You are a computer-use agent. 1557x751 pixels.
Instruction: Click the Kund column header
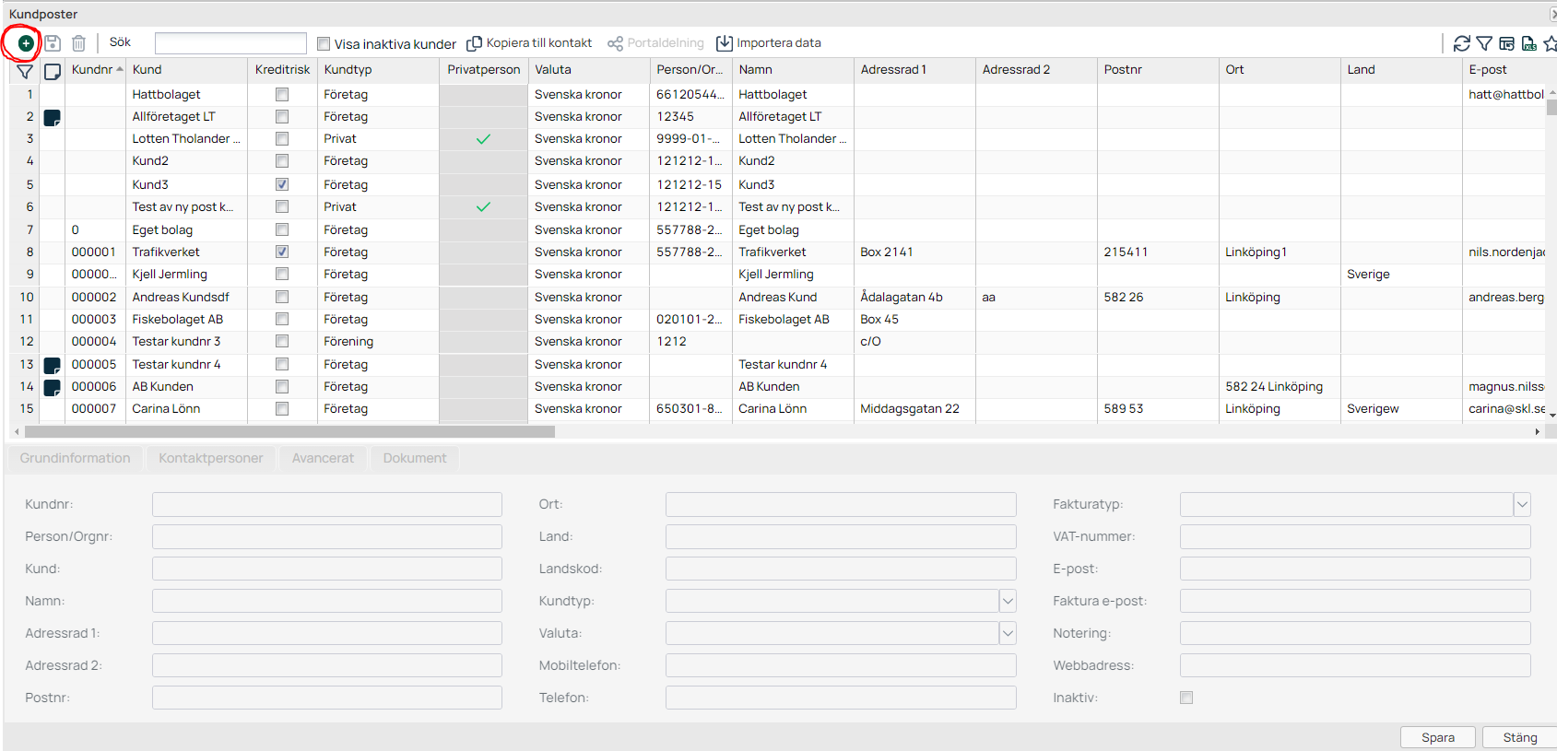[187, 70]
